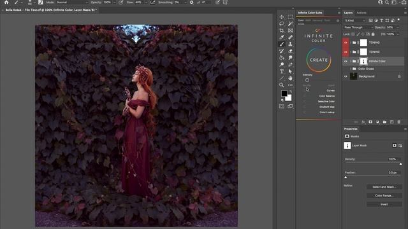This screenshot has height=229, width=408.
Task: Toggle lock all layer attributes
Action: (373, 34)
